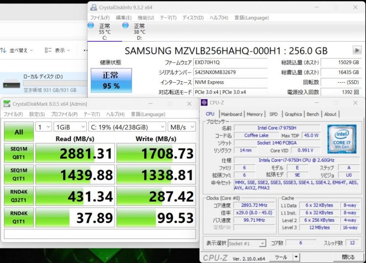Click the sort icon in Explorer toolbar
Screen dimensions: 366x263
[x=3, y=50]
